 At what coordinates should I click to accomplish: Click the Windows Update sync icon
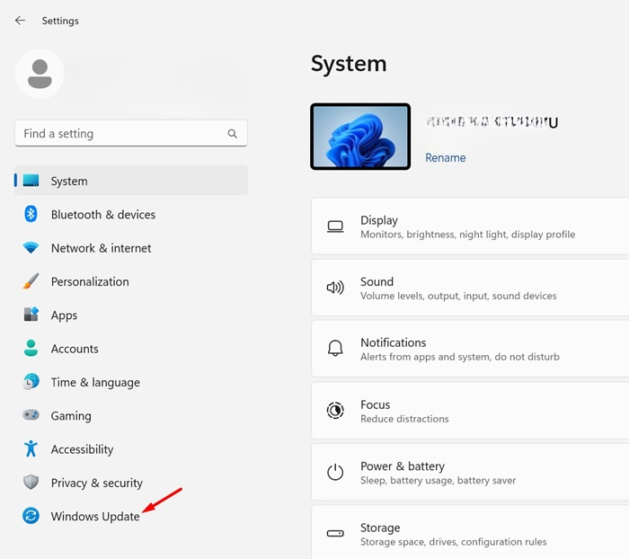31,516
